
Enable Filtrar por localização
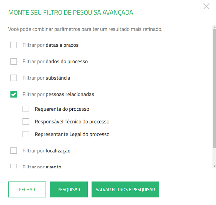13,151
